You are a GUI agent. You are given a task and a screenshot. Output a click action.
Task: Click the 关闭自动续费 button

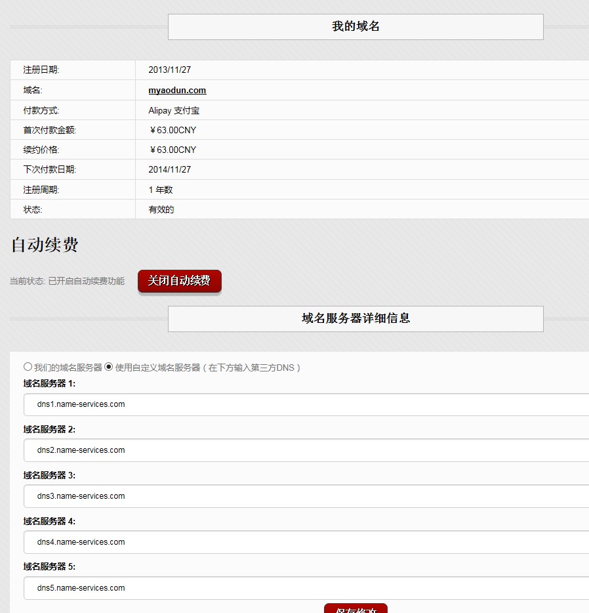(x=179, y=281)
